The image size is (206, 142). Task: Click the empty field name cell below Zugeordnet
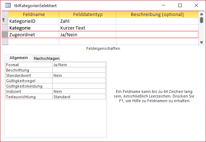(34, 42)
